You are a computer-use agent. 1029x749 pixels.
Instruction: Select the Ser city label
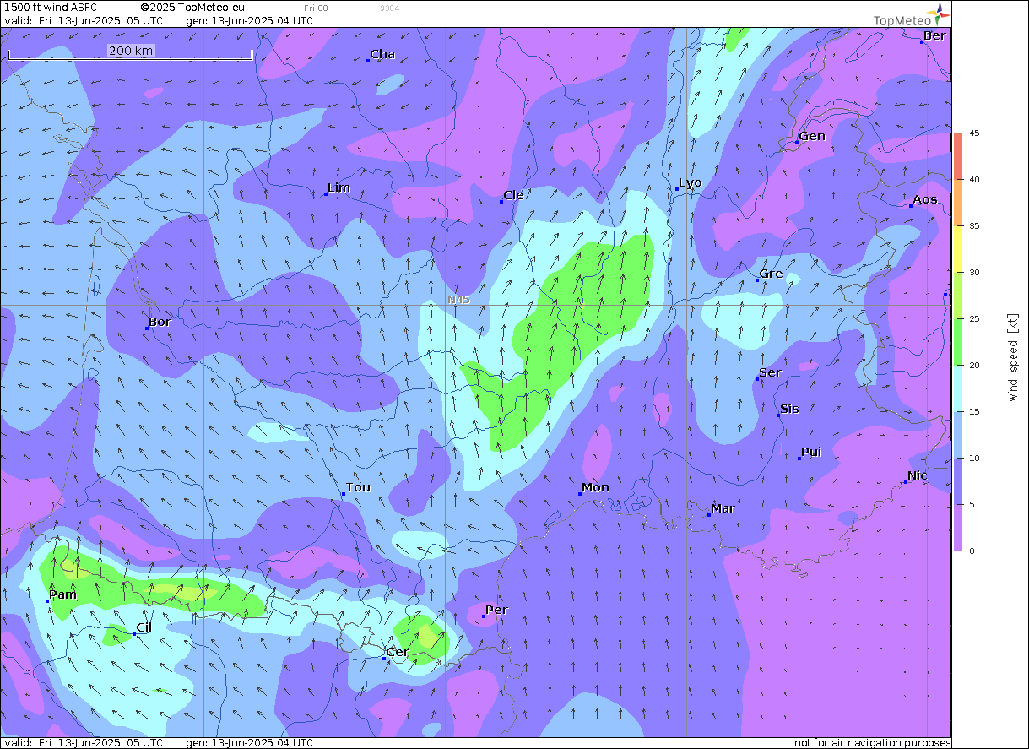[x=770, y=372]
